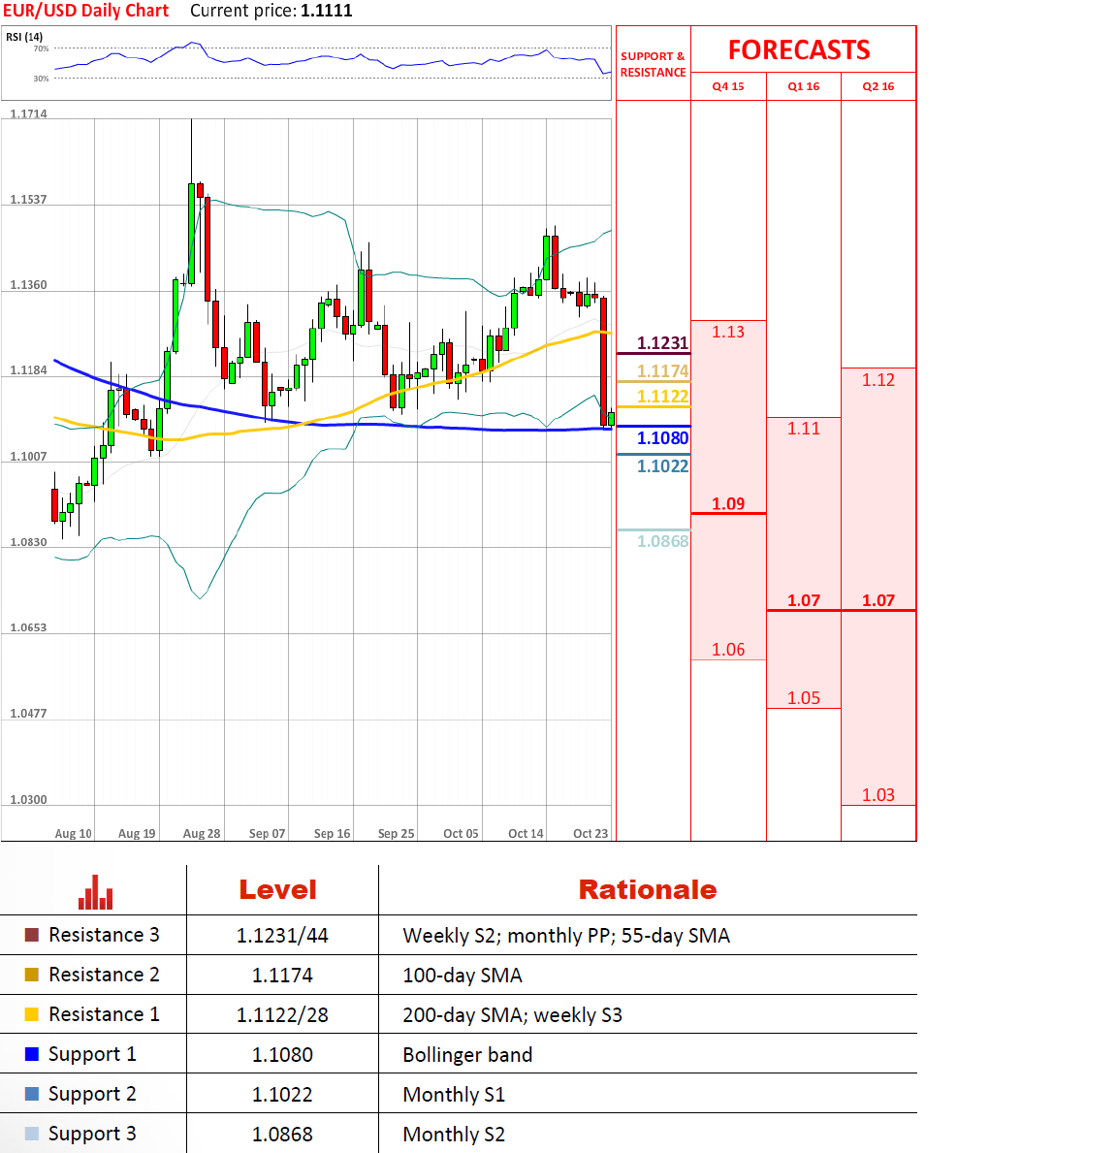
Task: Click the Resistance 3 maroon color swatch
Action: [x=32, y=935]
